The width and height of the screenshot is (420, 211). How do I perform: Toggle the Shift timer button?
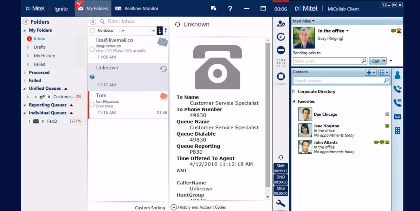(281, 168)
